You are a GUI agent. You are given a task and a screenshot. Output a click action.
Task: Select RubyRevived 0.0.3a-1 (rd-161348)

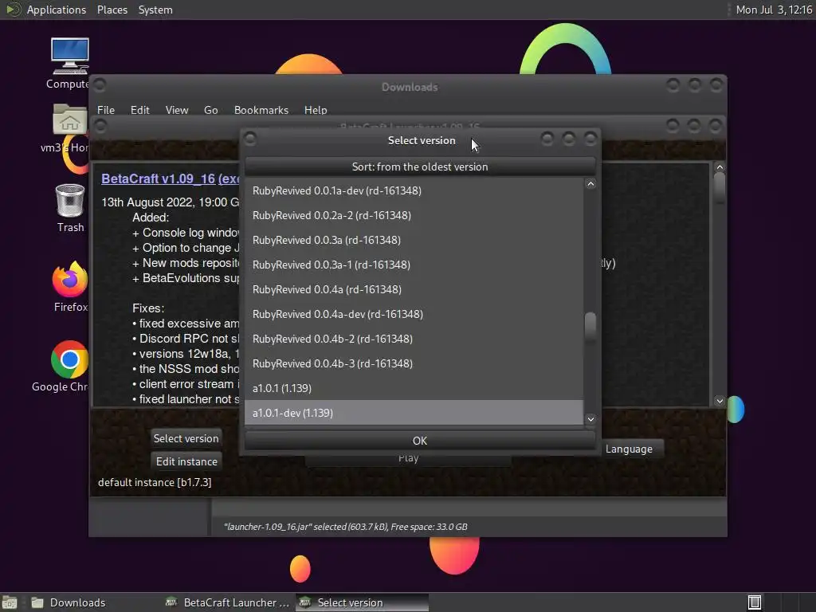414,265
